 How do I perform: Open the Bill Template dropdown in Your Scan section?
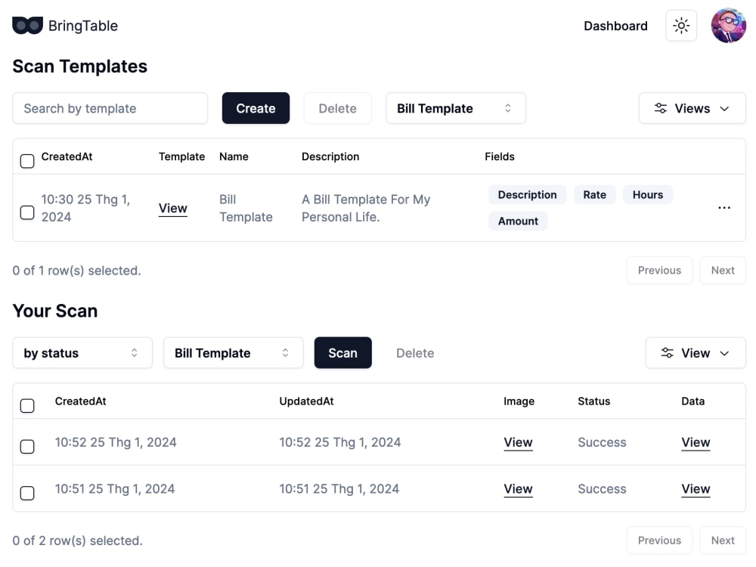click(233, 352)
